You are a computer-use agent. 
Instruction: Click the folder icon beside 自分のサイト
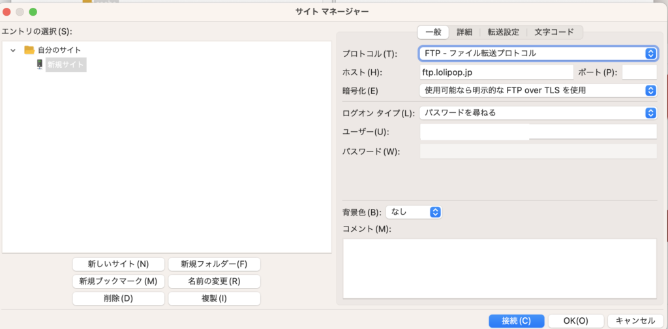click(29, 50)
